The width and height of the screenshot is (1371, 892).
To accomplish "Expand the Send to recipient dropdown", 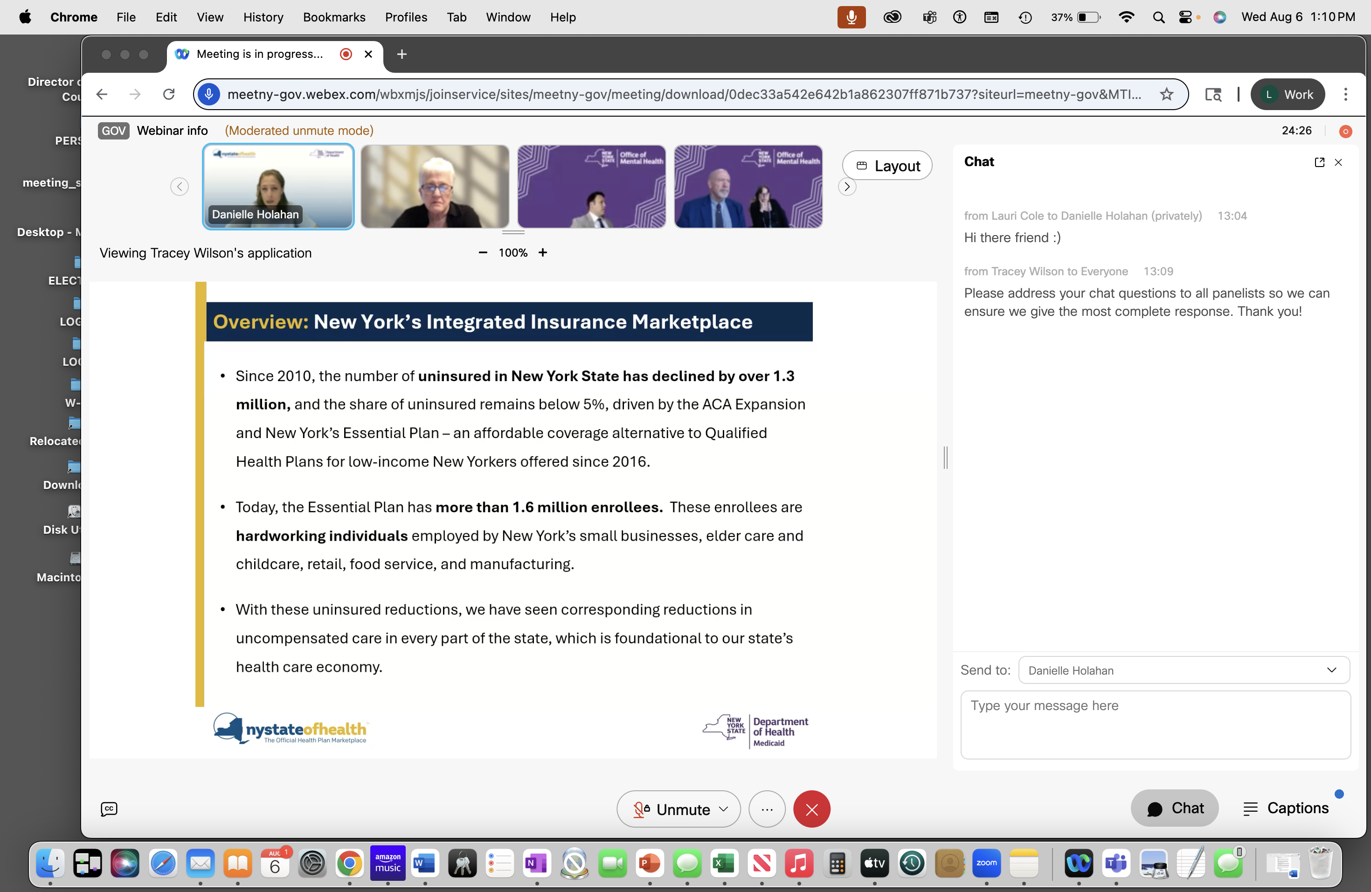I will (1184, 670).
